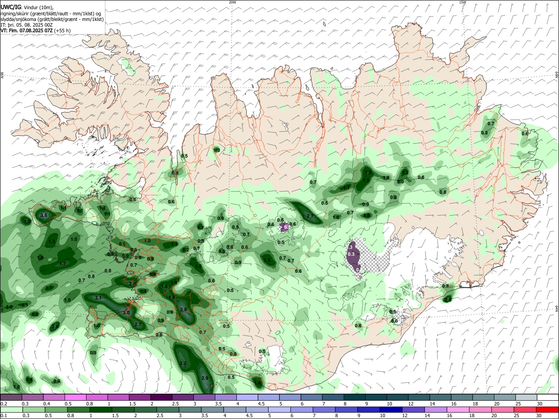This screenshot has width=559, height=419.
Task: Click the light pink 16 mm rain swatch
Action: 458,409
